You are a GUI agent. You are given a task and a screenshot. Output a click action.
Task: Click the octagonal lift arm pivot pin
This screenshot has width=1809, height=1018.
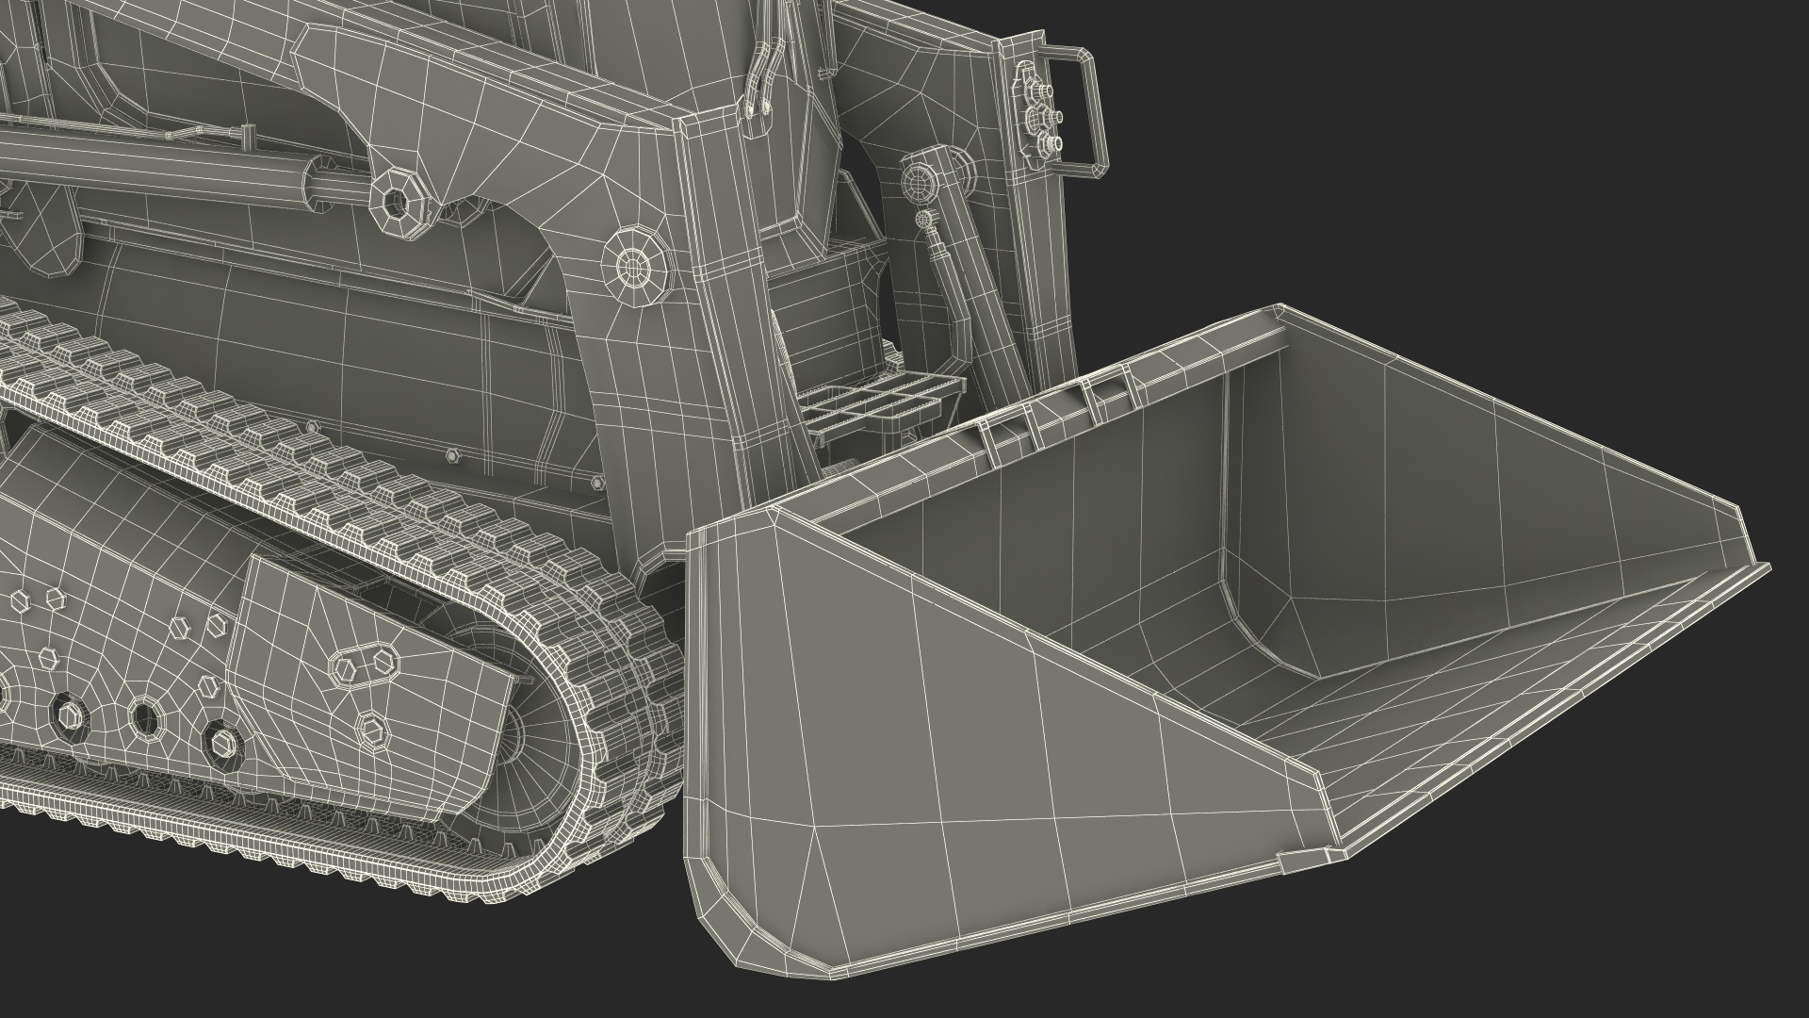pyautogui.click(x=634, y=268)
